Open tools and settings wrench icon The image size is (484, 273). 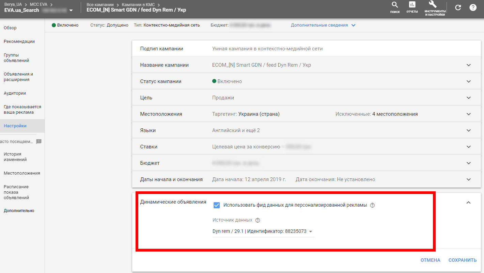pyautogui.click(x=433, y=5)
